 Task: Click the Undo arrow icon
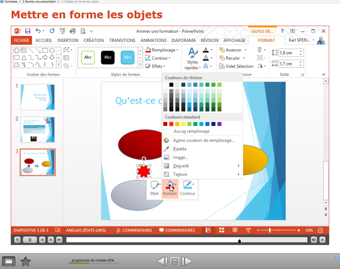coord(38,31)
